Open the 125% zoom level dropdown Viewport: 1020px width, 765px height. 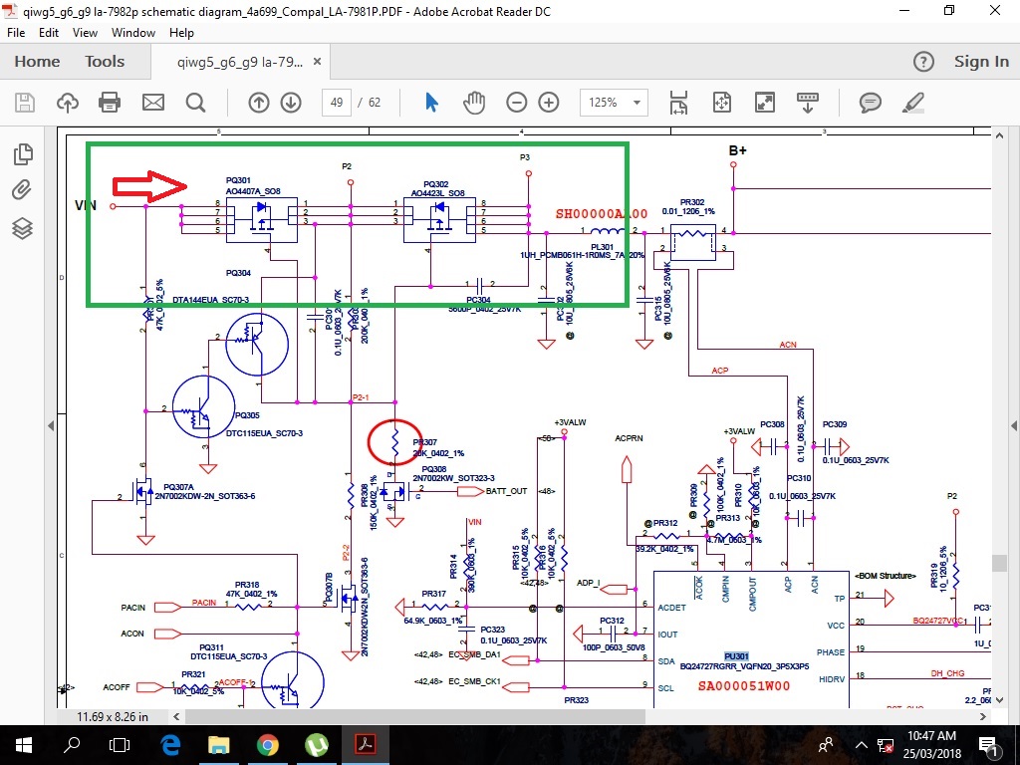coord(636,103)
